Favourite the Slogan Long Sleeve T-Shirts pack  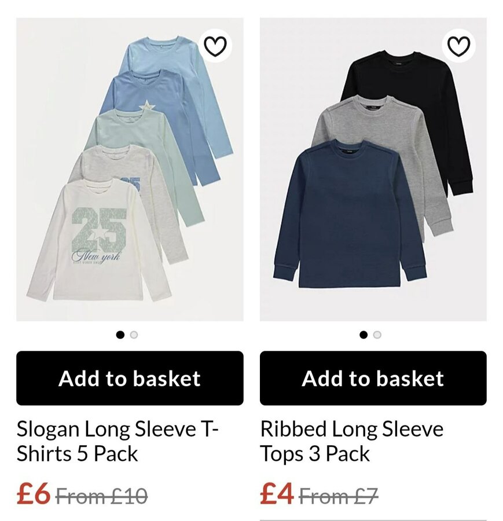tap(215, 46)
